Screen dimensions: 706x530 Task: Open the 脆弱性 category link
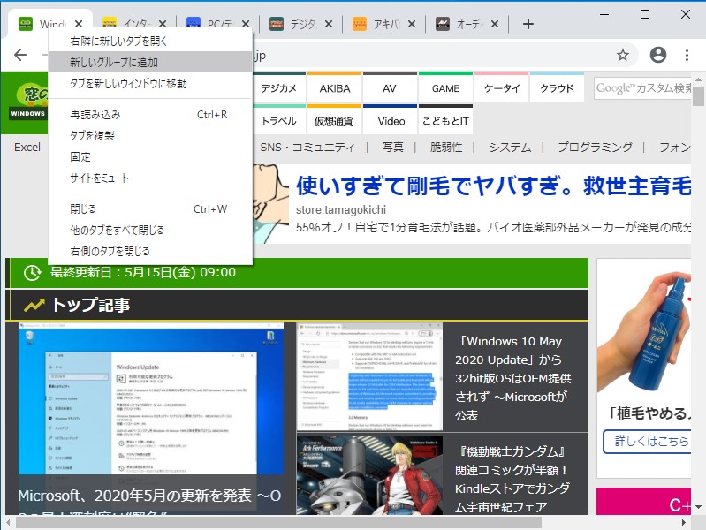[445, 148]
